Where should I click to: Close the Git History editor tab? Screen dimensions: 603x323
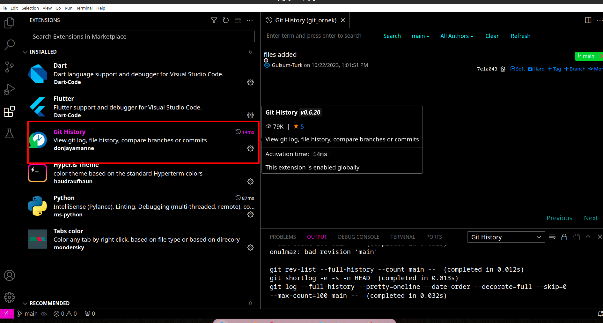(343, 20)
